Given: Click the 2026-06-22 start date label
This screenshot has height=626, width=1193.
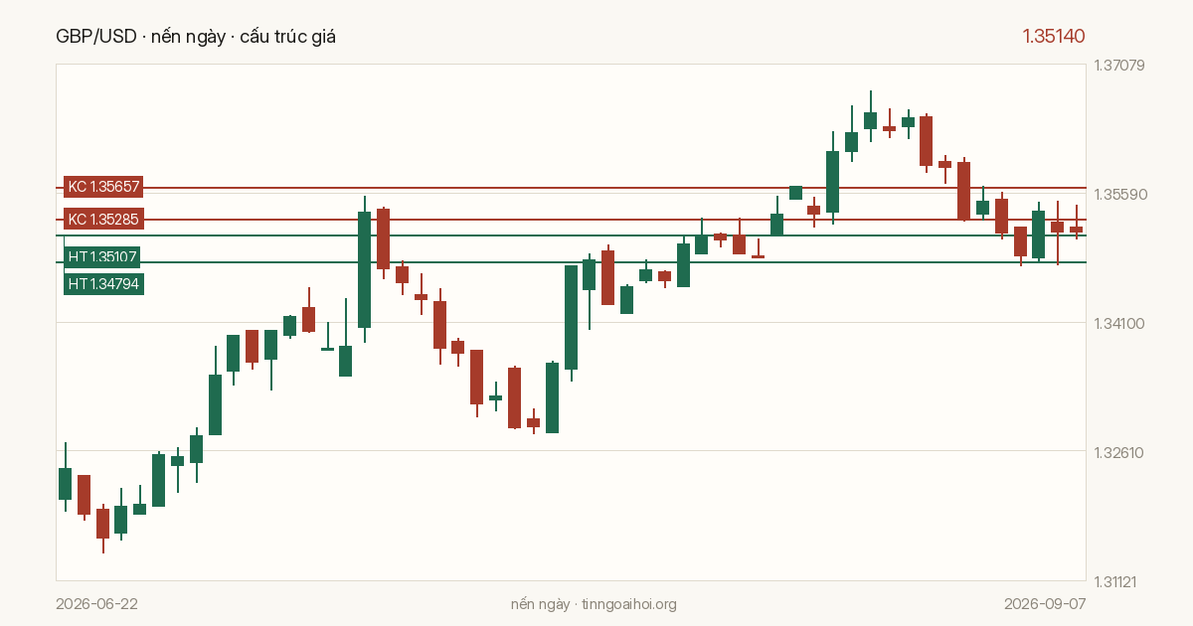Looking at the screenshot, I should 97,604.
